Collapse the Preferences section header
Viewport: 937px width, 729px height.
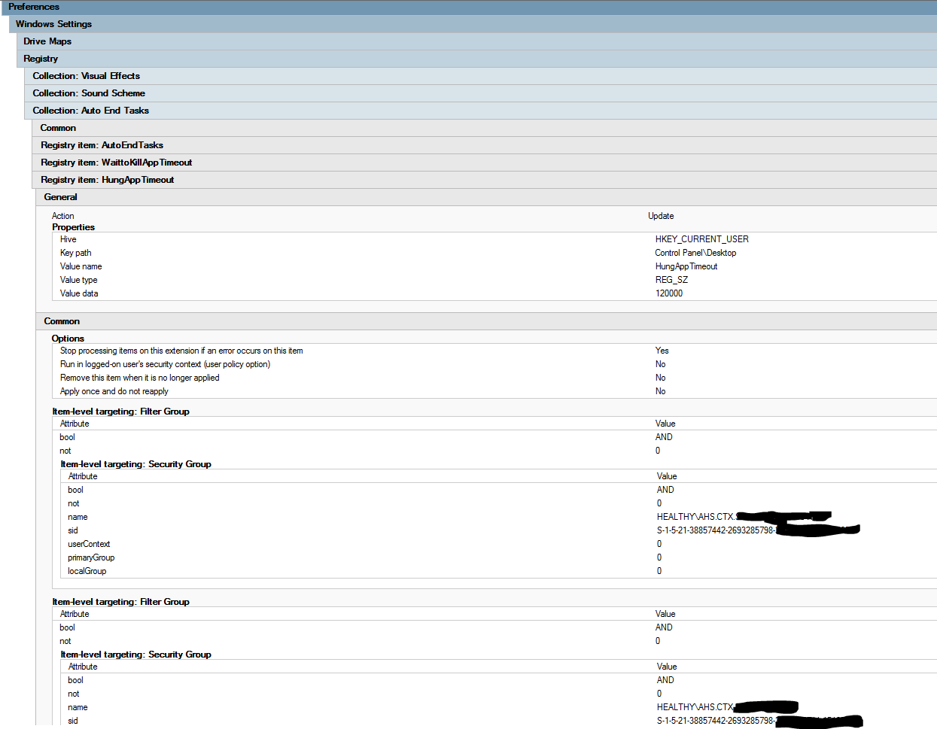pos(34,7)
